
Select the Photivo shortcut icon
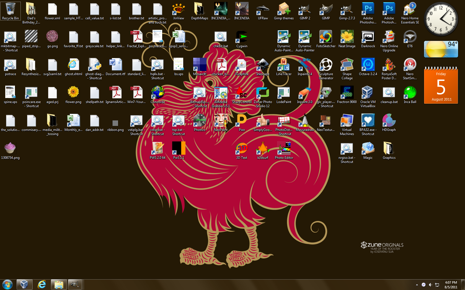(x=200, y=123)
